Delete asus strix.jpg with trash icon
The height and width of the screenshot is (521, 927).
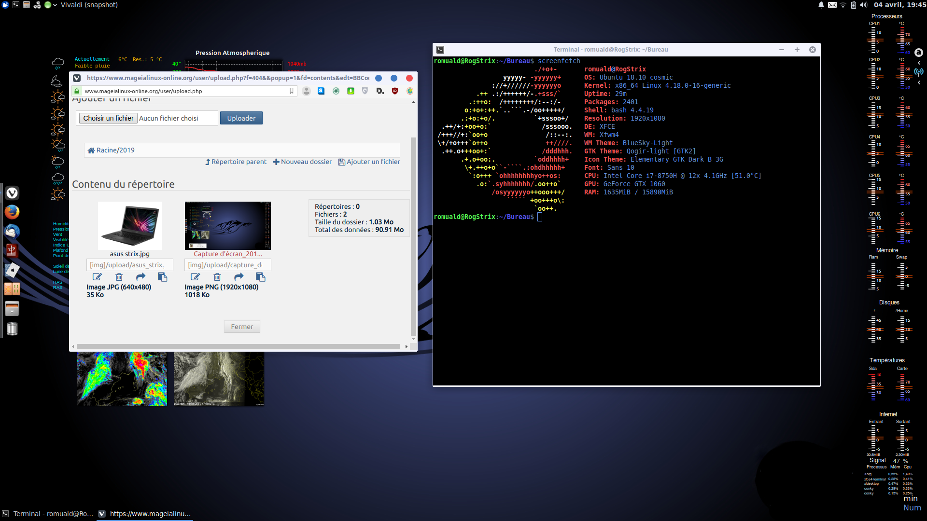click(x=119, y=277)
